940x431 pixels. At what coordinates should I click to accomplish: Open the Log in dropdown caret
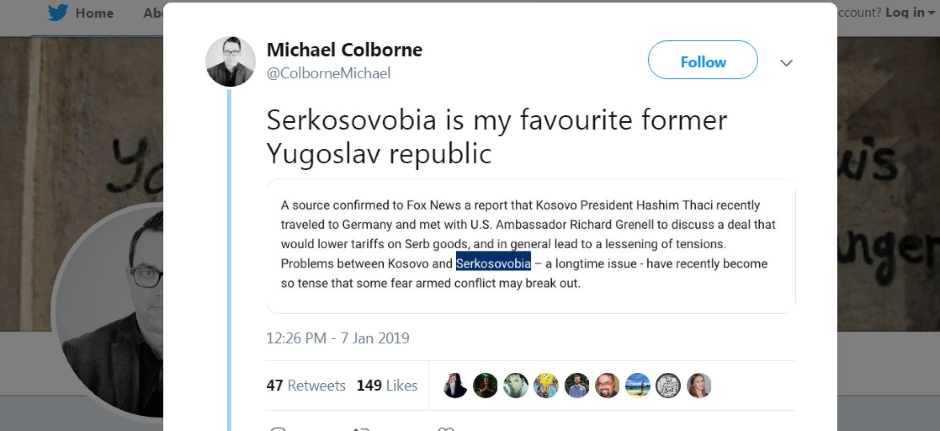click(932, 13)
